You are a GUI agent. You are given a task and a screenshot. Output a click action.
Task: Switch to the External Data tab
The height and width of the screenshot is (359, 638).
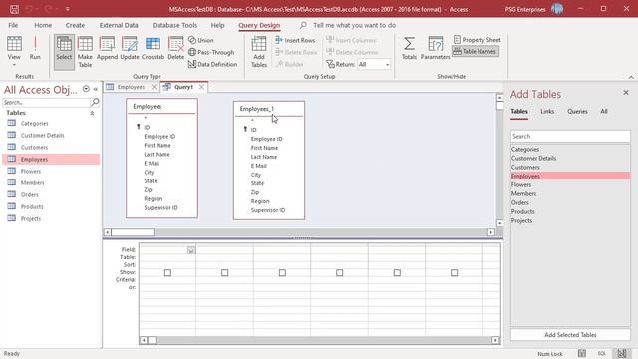tap(119, 25)
